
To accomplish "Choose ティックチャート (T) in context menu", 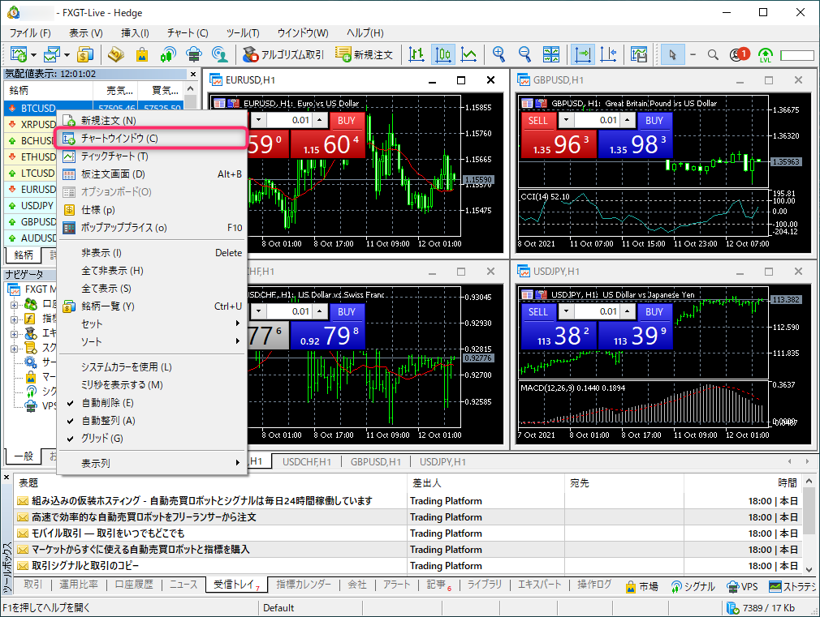I will tap(151, 156).
